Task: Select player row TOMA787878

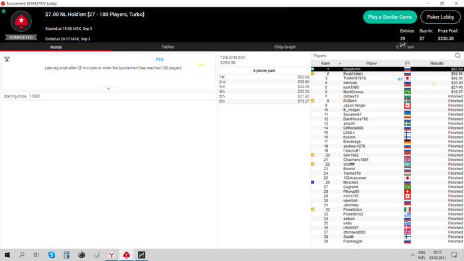Action: click(x=387, y=78)
